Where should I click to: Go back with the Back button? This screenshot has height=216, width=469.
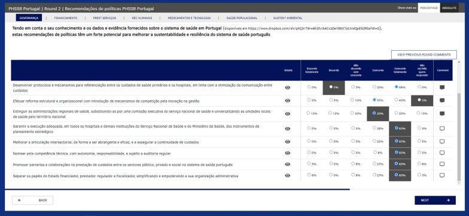coord(32,200)
